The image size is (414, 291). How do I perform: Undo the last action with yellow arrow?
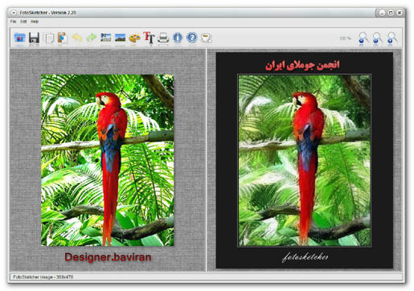77,38
